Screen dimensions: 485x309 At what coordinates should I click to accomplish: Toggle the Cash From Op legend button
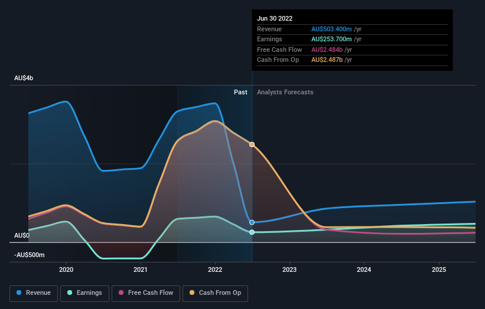(x=215, y=293)
